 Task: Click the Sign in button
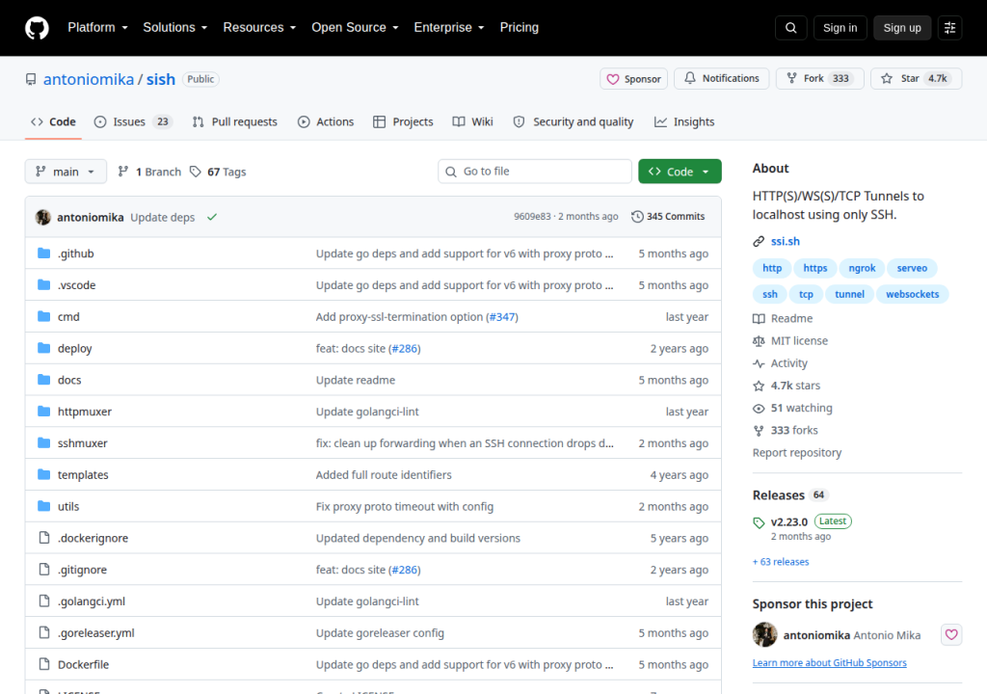(840, 28)
